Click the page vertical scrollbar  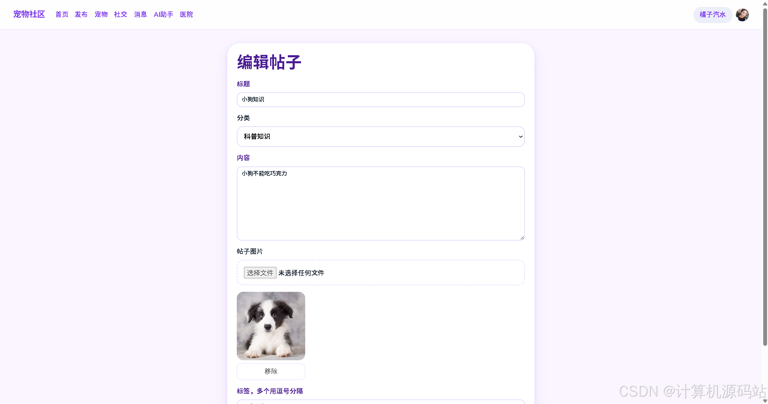[x=765, y=177]
